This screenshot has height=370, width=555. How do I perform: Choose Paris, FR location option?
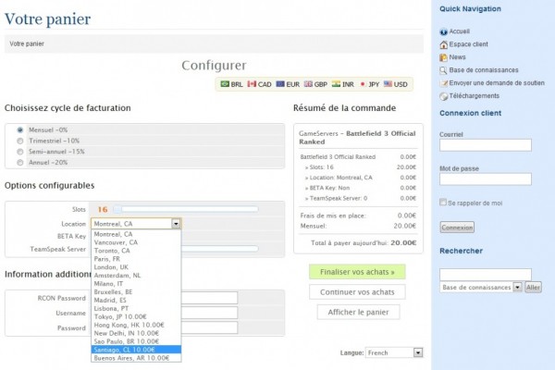136,259
